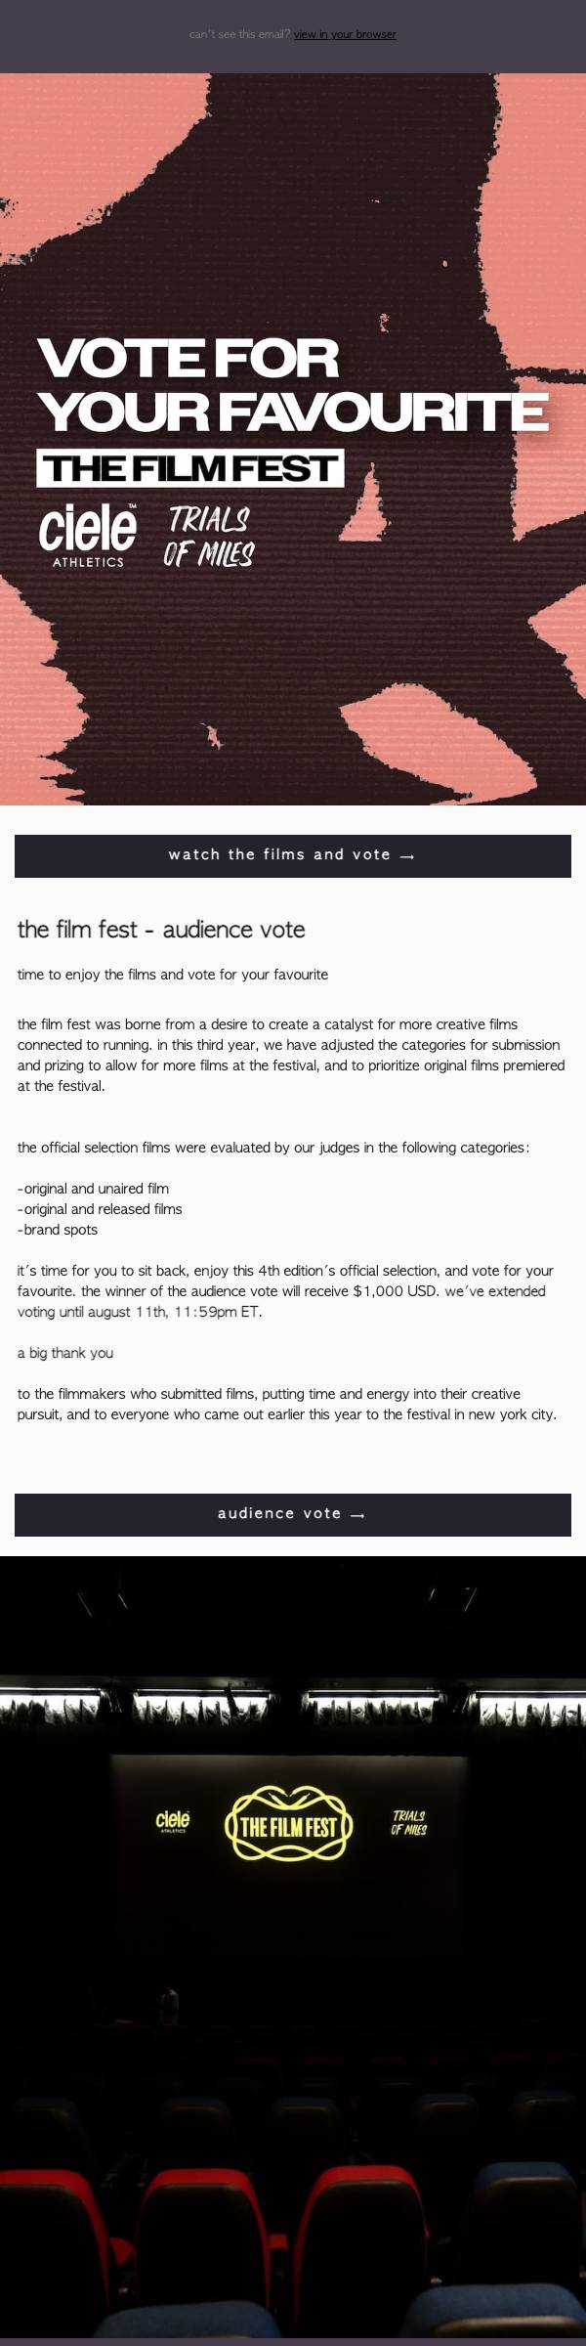Image resolution: width=586 pixels, height=2346 pixels.
Task: Click the neon yellow Film Fest logo on cinema screen
Action: [x=288, y=1823]
